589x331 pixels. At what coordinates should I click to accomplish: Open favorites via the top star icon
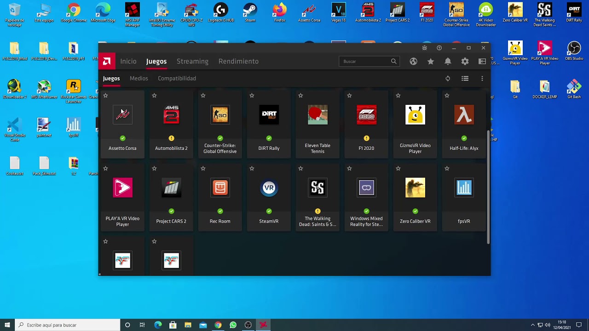coord(431,61)
